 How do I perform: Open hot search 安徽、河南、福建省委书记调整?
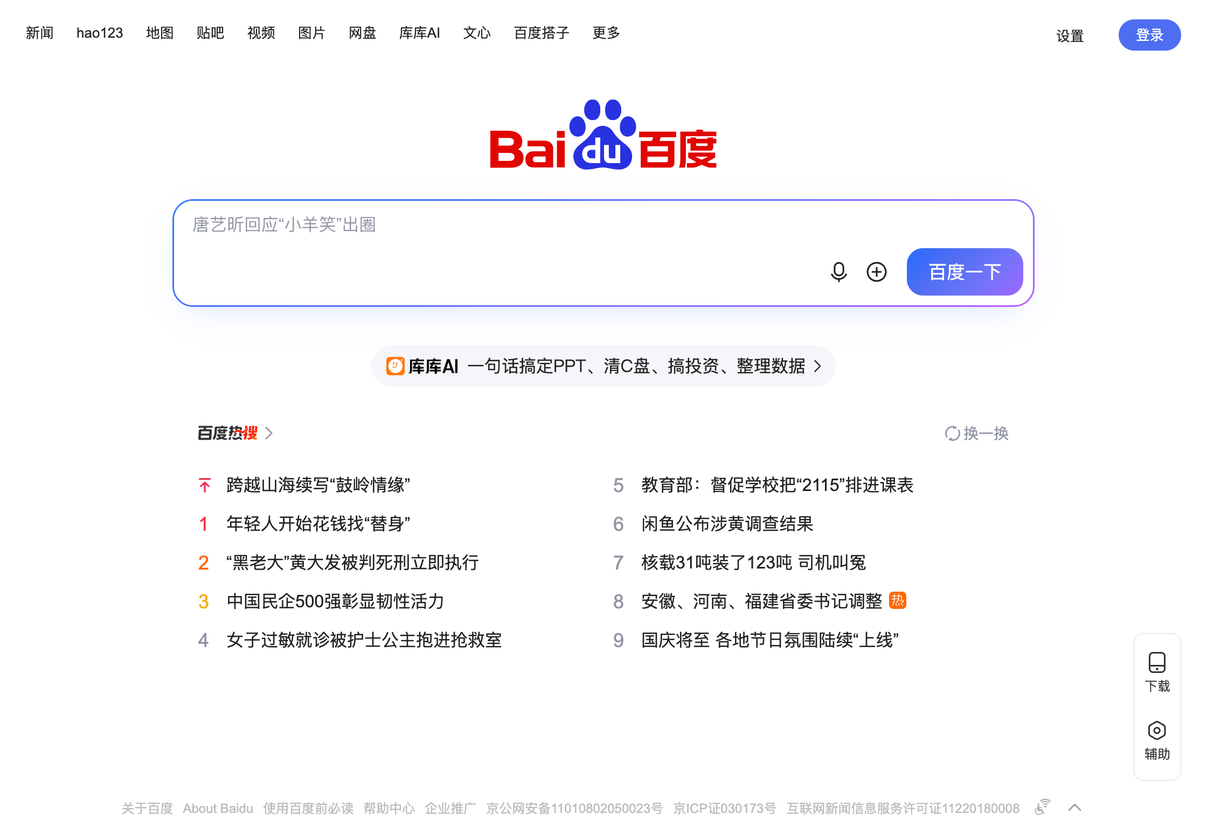761,601
